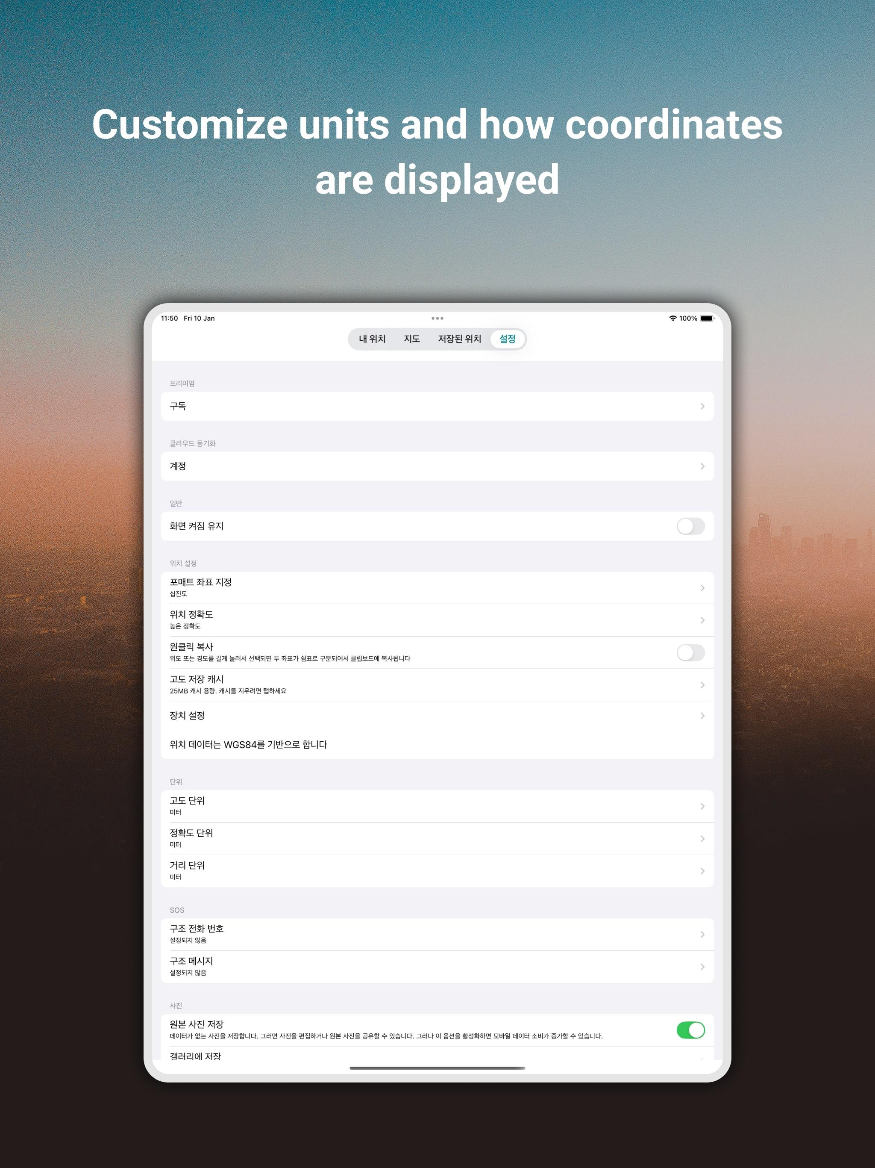
Task: Enable the 원클릭 복사 switch
Action: pos(691,653)
